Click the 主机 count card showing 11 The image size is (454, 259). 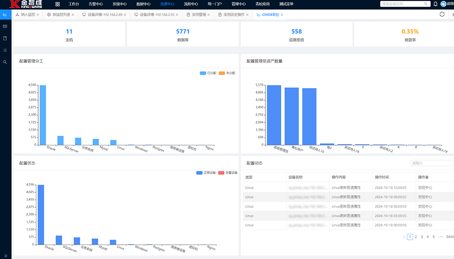tap(69, 34)
